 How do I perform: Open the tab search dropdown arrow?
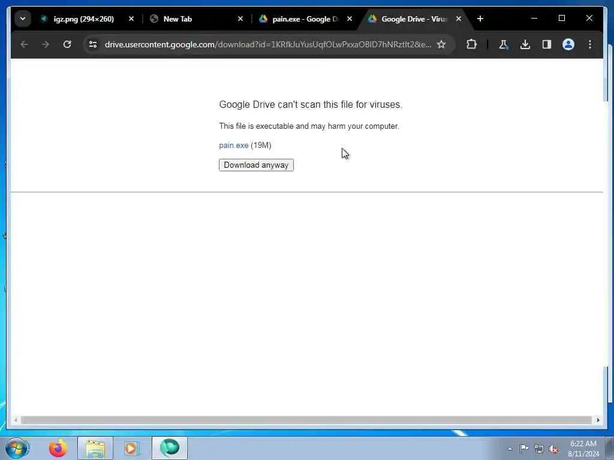tap(23, 19)
